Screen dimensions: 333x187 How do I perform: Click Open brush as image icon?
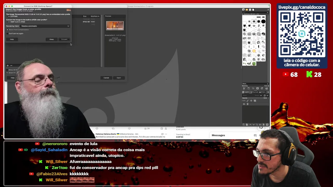(266, 88)
